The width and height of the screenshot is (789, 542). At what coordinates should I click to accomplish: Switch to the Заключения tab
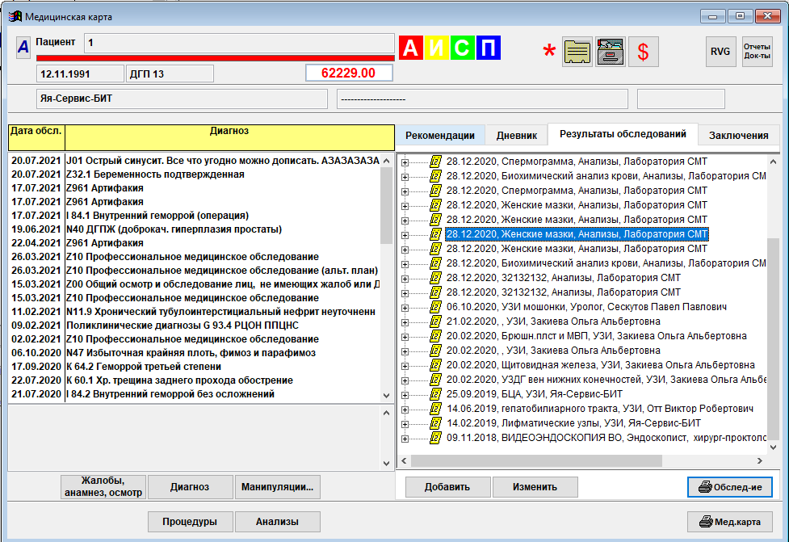[738, 136]
